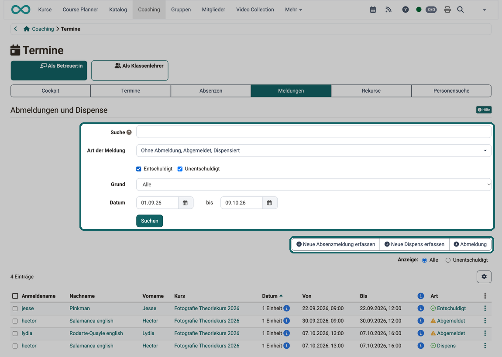Open the help question mark icon

click(x=406, y=10)
